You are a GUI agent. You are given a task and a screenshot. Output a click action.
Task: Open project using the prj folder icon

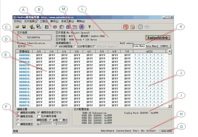point(32,27)
